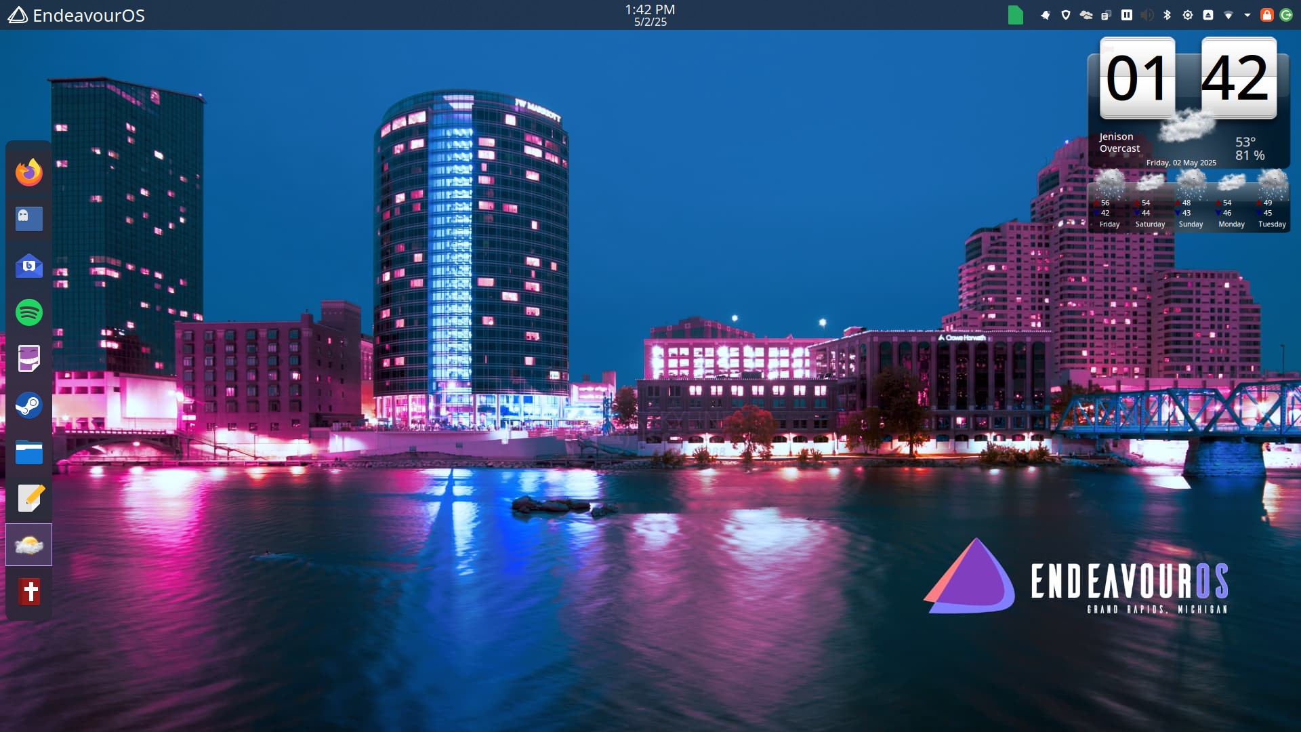Click the flip clock hour 01

click(1137, 79)
